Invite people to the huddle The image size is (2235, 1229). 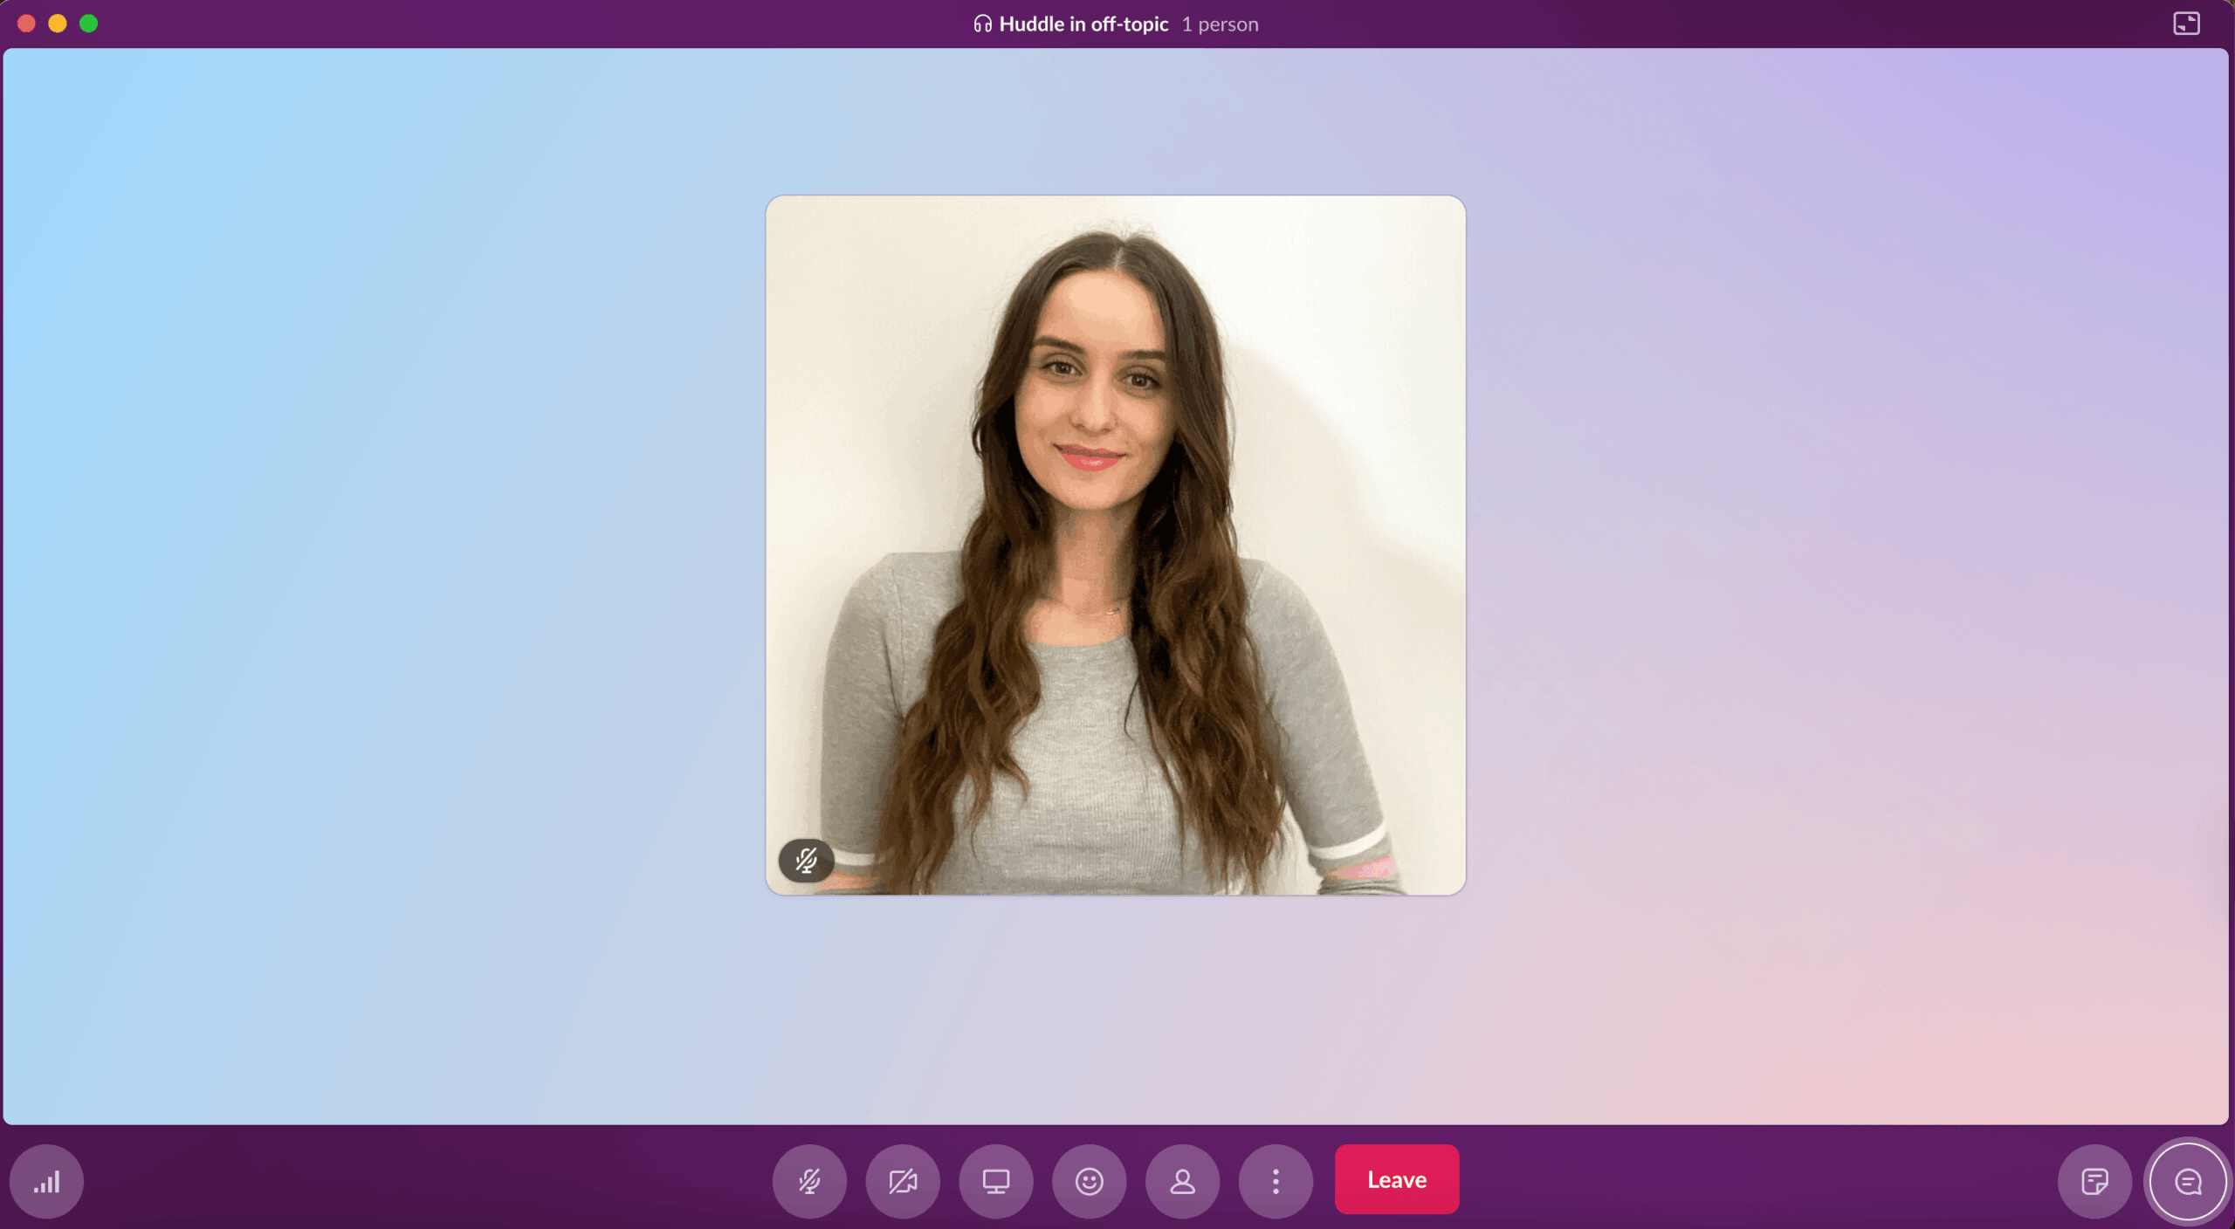pos(1182,1181)
